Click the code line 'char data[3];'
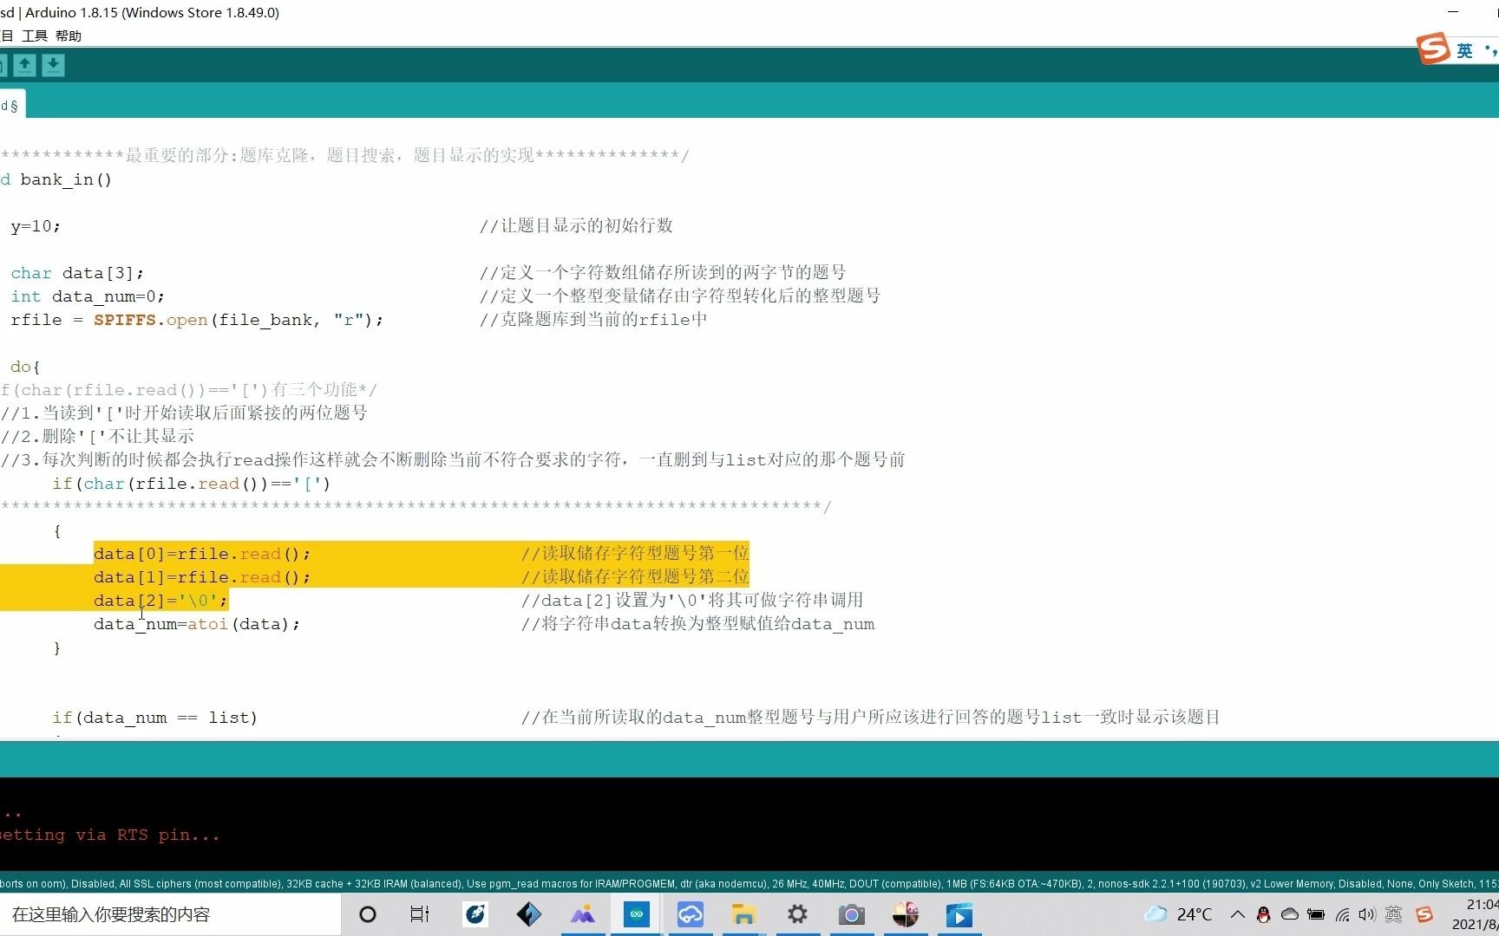Screen dimensions: 1499x936 (77, 273)
